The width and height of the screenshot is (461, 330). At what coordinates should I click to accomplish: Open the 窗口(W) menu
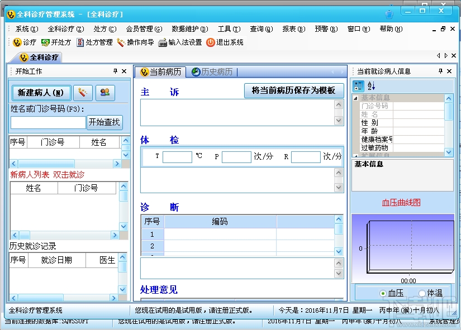click(359, 29)
